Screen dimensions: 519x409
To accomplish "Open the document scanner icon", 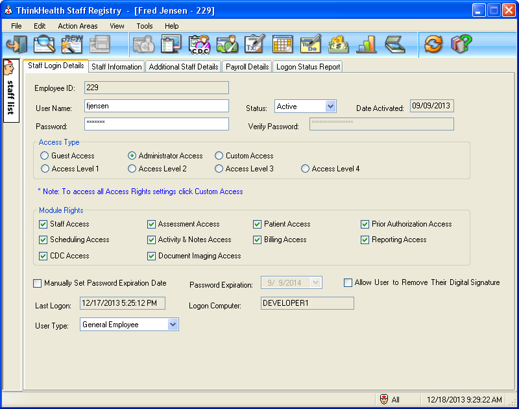I will [394, 44].
